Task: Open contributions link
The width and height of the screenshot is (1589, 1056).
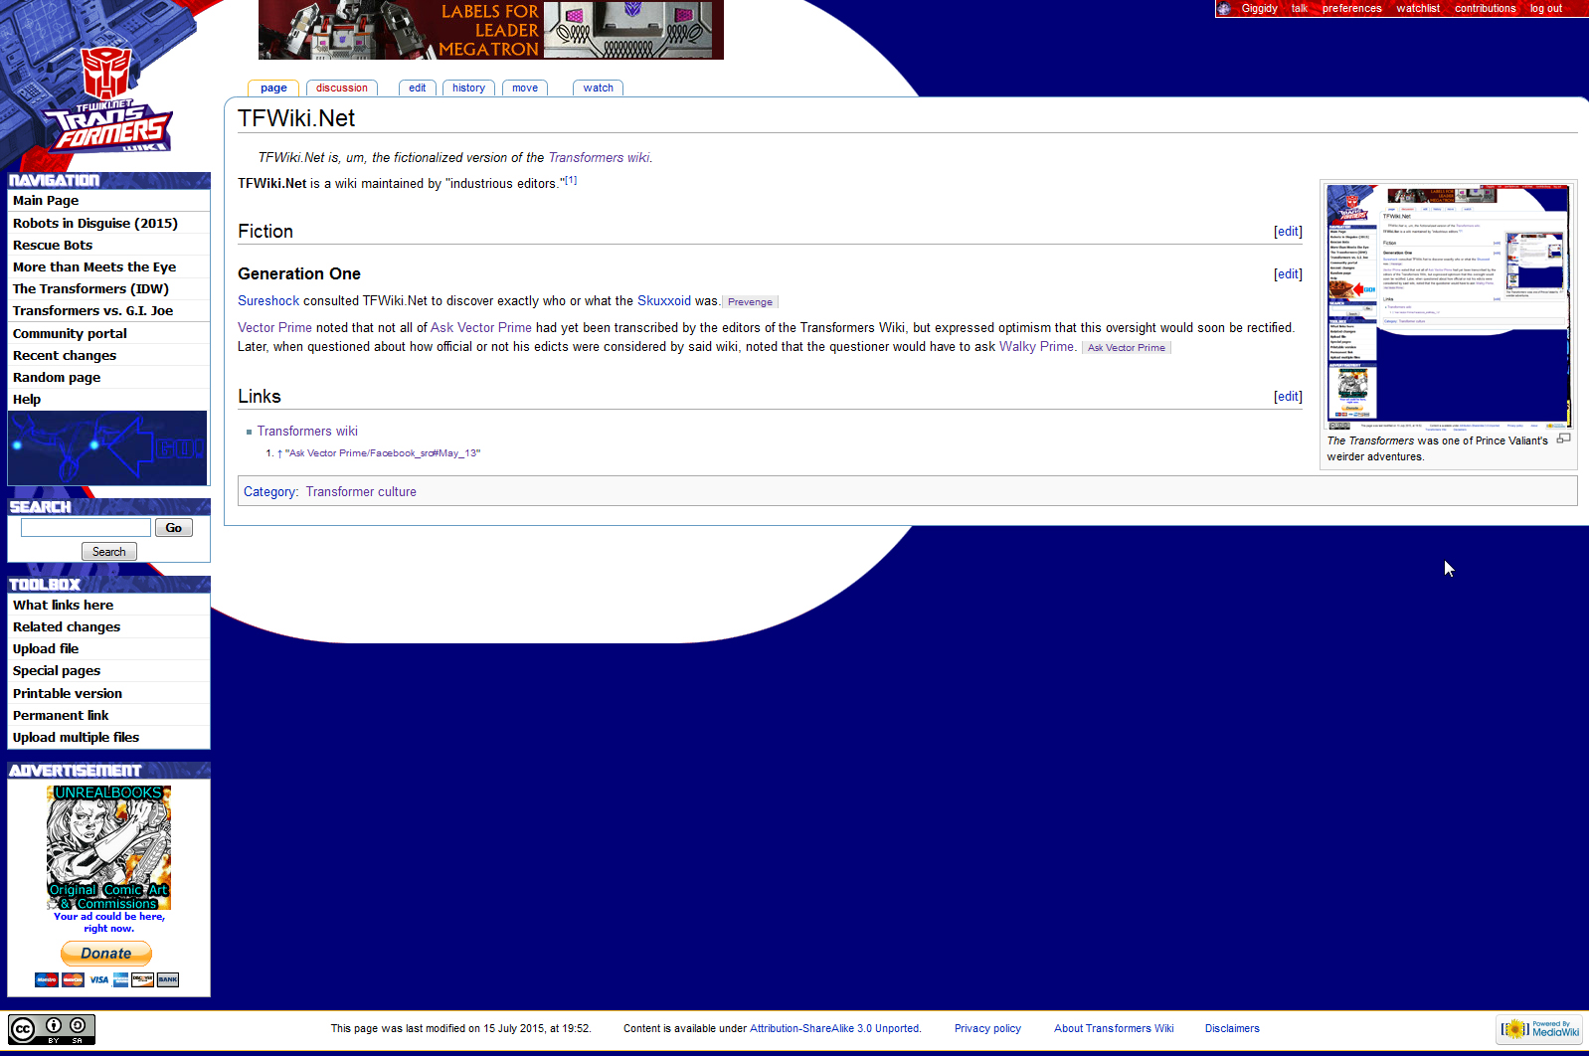Action: 1486,8
